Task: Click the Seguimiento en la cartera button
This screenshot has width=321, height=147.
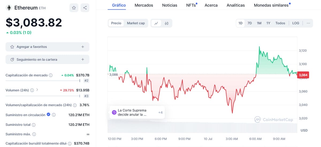Action: (47, 59)
